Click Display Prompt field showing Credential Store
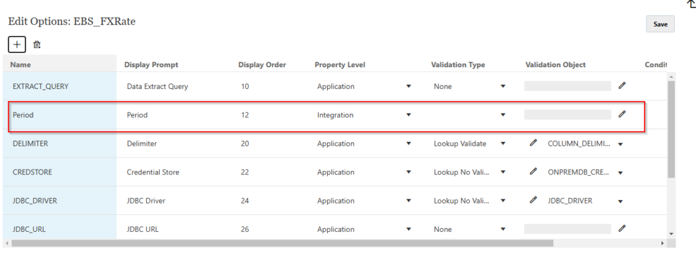Image resolution: width=696 pixels, height=253 pixels. point(153,172)
